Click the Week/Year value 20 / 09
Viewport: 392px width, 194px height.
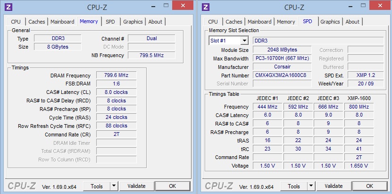[x=366, y=84]
